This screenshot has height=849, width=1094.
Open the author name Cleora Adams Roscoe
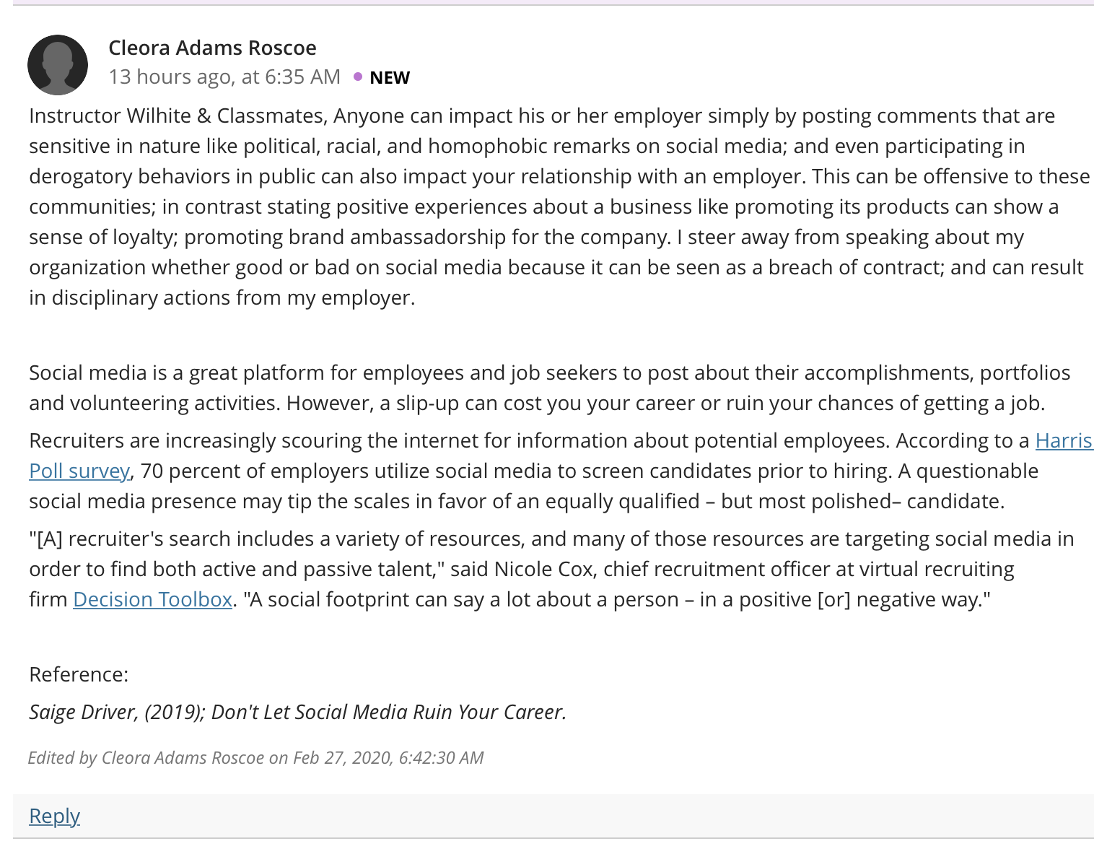(212, 48)
